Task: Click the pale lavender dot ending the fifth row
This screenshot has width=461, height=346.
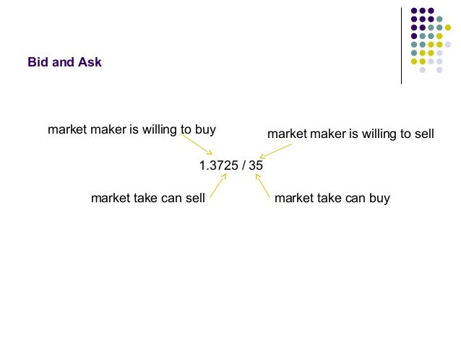Action: point(448,45)
